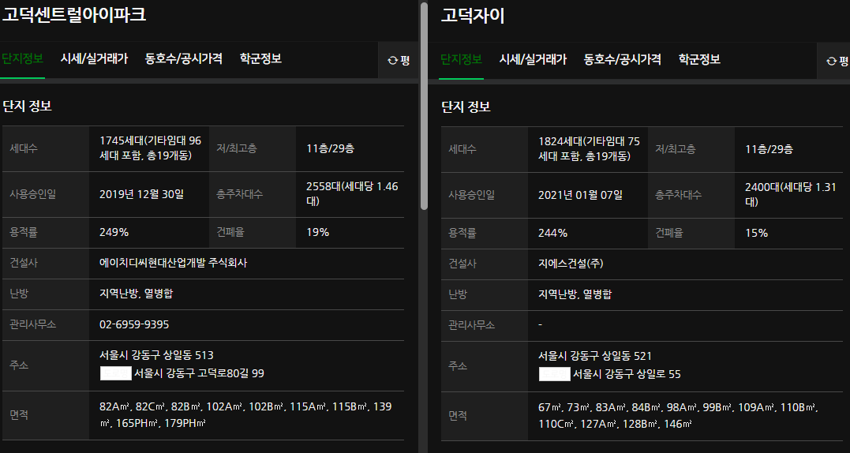Click the 서울시 강동구 상일동 513 address

click(x=156, y=355)
